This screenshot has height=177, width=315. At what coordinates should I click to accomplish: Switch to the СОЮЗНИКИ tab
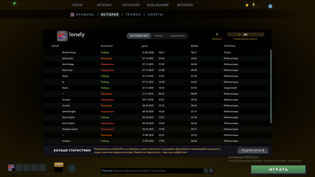[177, 36]
